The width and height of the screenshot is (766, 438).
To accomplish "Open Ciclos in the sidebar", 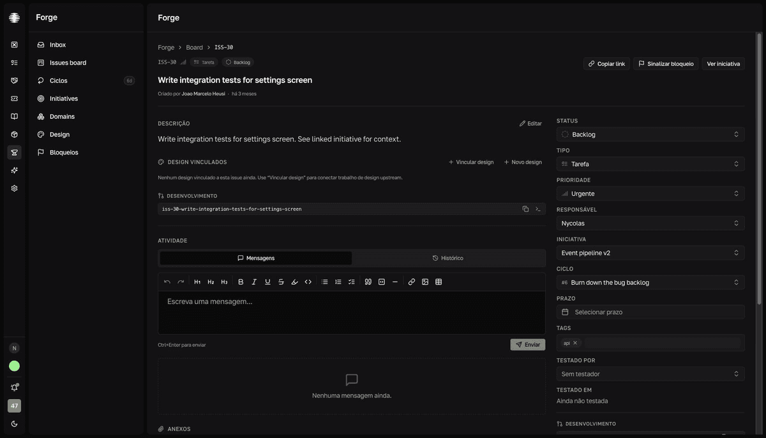I will [x=86, y=80].
